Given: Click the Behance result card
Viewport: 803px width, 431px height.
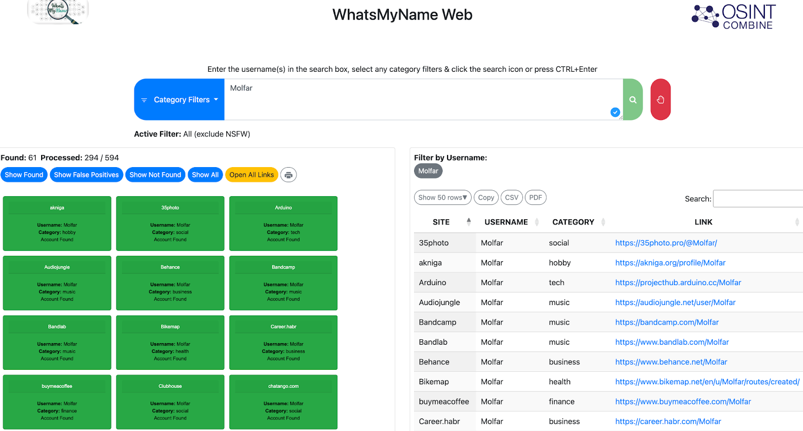Looking at the screenshot, I should 170,283.
